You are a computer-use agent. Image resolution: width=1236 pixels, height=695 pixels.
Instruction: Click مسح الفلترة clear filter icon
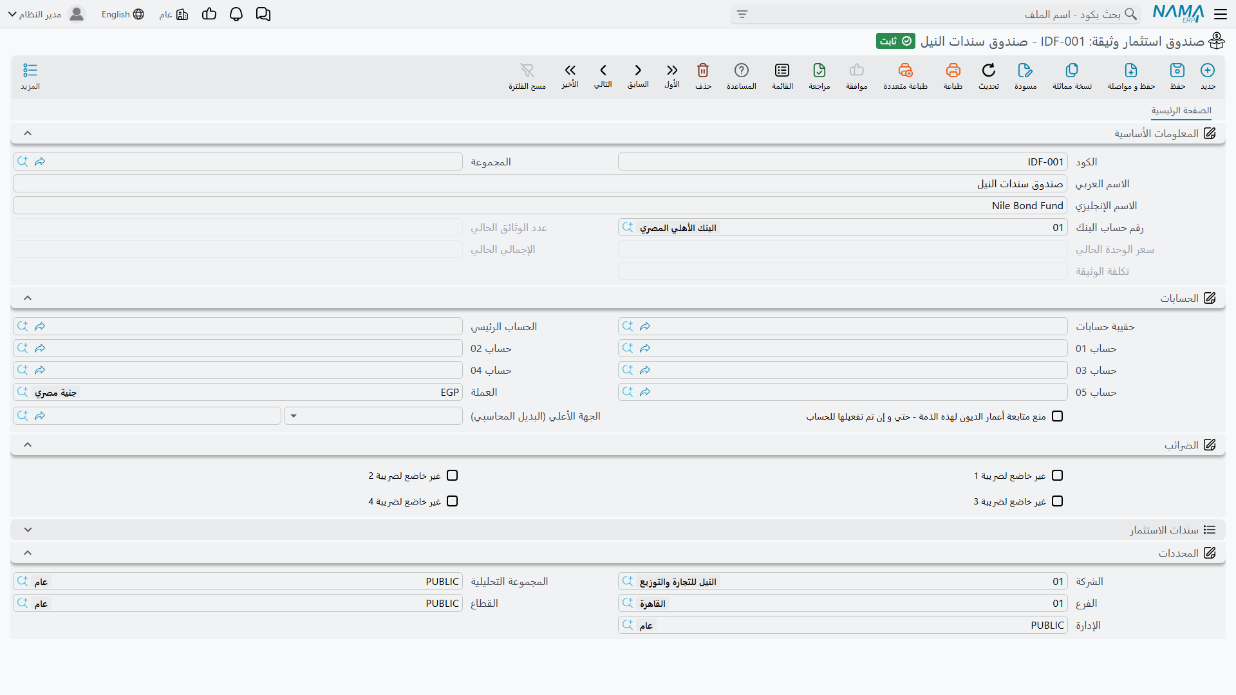527,70
